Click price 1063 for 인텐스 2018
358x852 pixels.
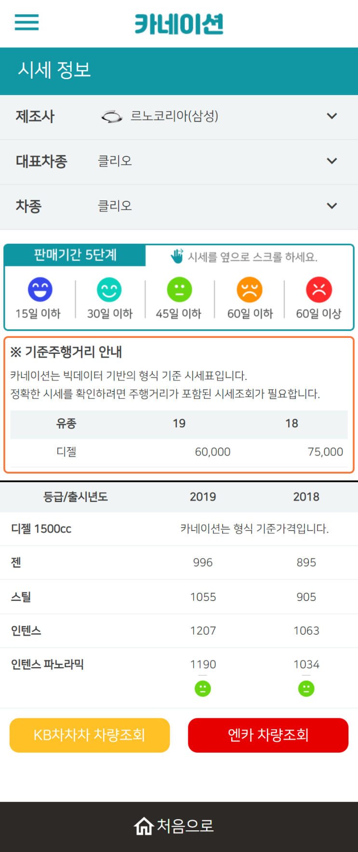coord(306,630)
